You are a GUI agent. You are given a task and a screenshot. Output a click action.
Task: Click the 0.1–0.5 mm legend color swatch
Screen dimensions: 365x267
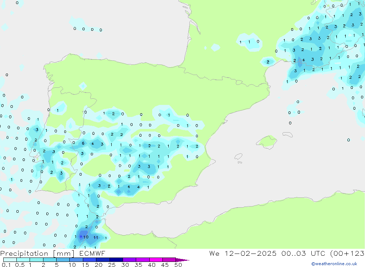[x=10, y=260]
